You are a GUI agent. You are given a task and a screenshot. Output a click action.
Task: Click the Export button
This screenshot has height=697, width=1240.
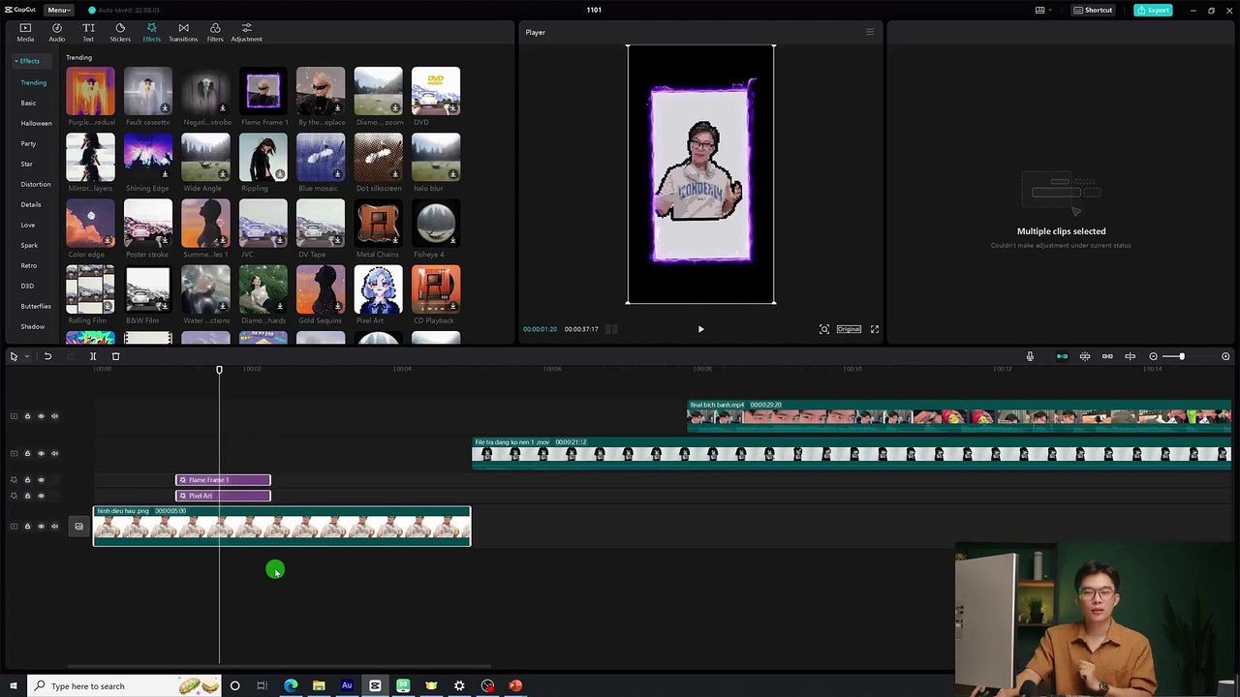pos(1153,10)
